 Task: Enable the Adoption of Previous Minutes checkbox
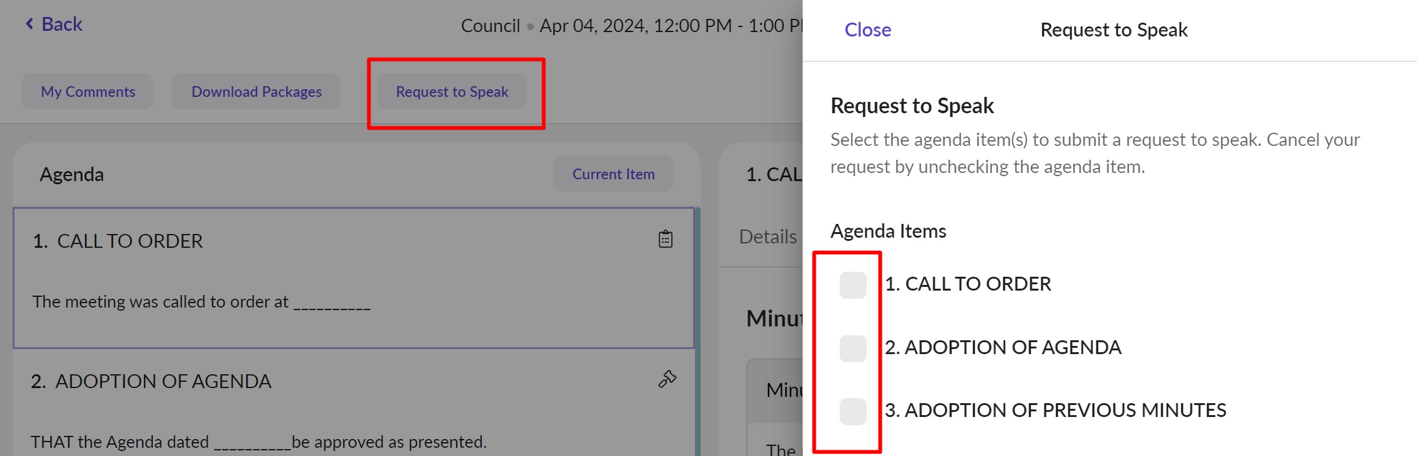853,411
